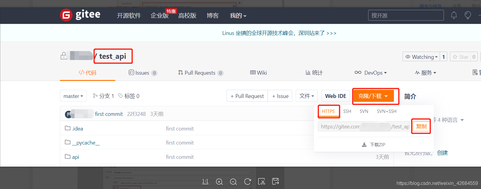The width and height of the screenshot is (481, 189).
Task: Open the Gitee logo home link
Action: click(x=80, y=15)
